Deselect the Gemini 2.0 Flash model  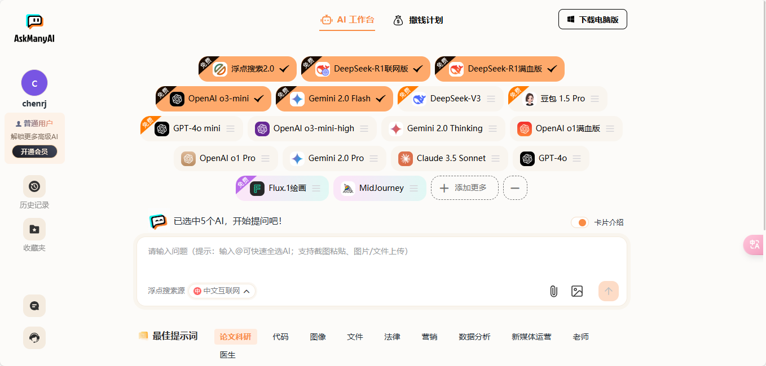(334, 99)
